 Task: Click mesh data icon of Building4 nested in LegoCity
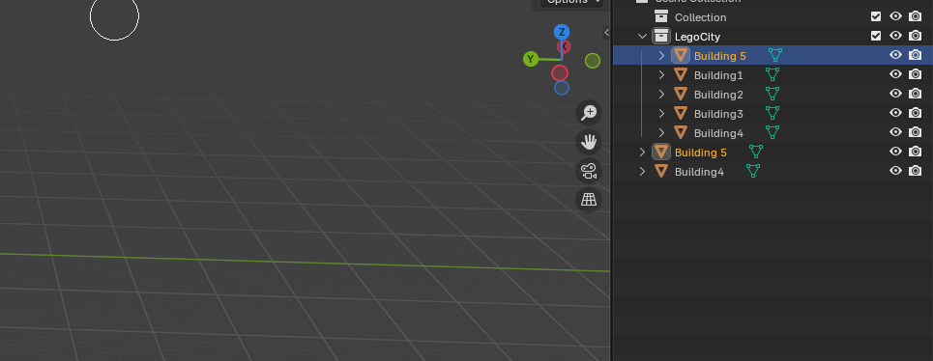(773, 132)
